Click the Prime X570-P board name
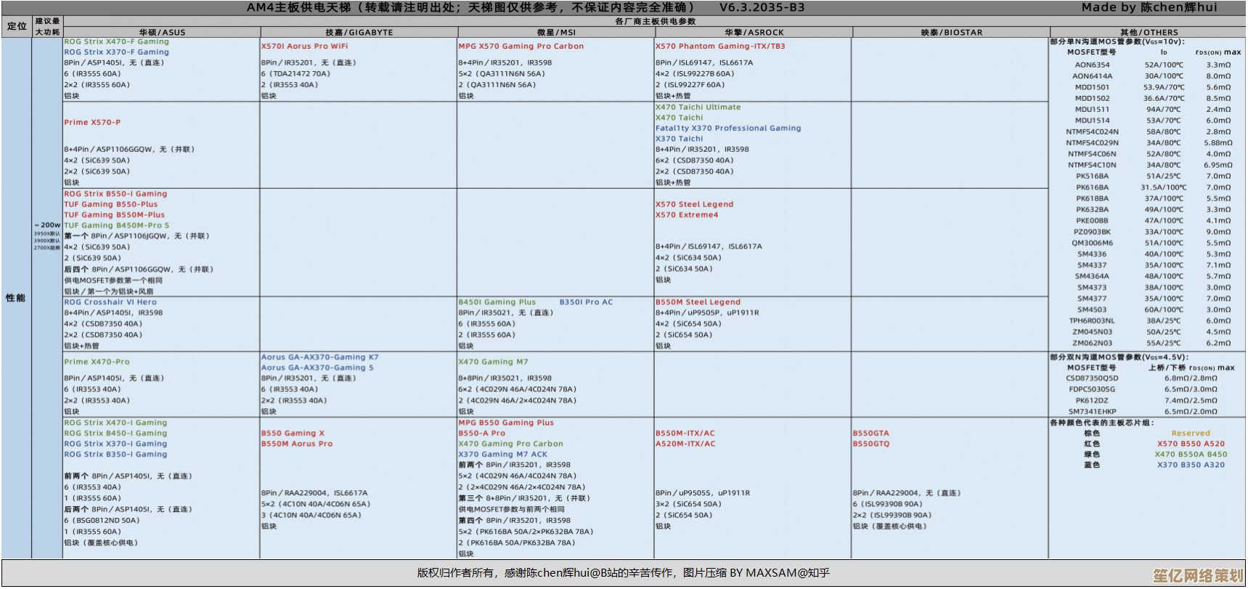The width and height of the screenshot is (1248, 589). [x=92, y=123]
